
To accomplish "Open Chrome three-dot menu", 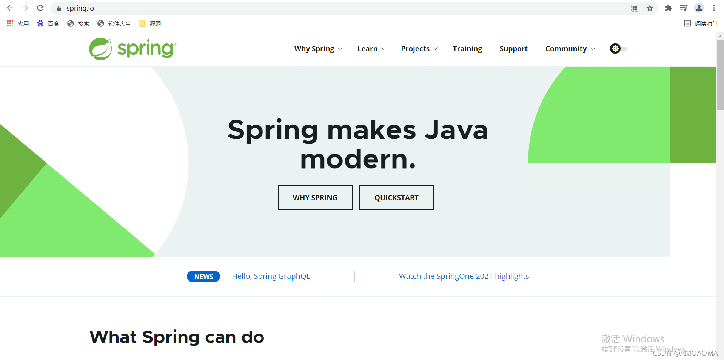I will click(714, 8).
